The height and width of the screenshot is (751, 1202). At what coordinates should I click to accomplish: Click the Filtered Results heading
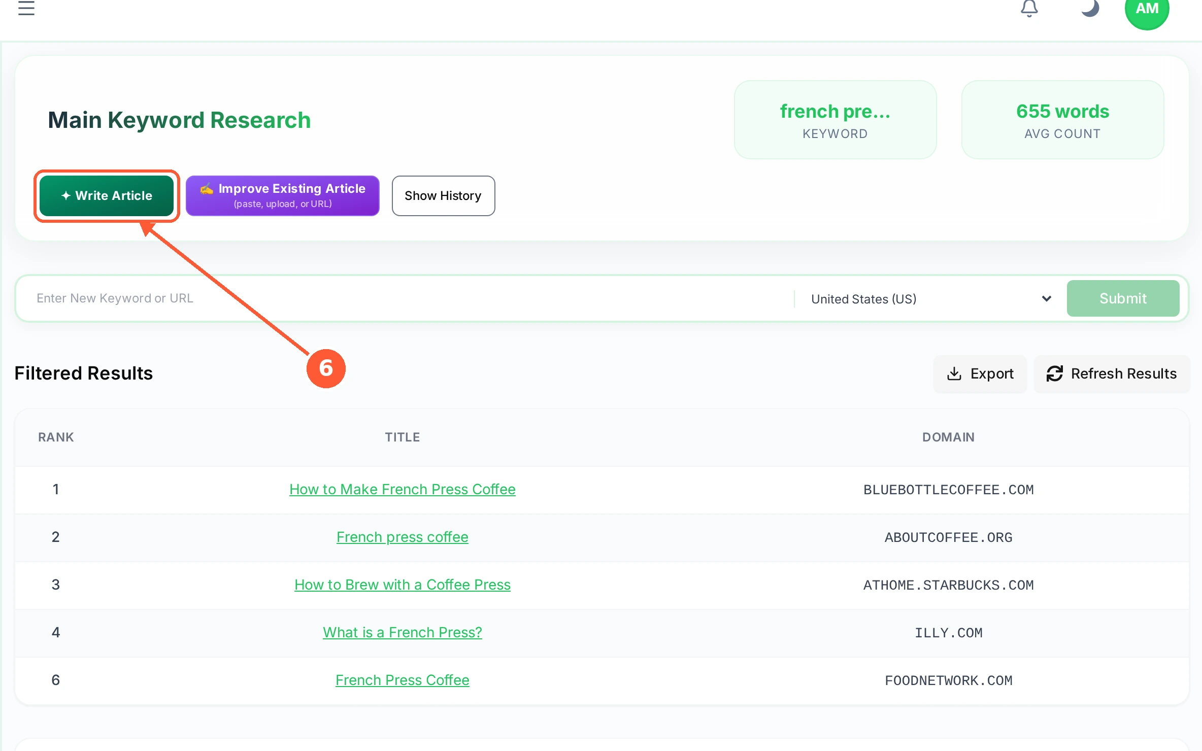pyautogui.click(x=84, y=373)
